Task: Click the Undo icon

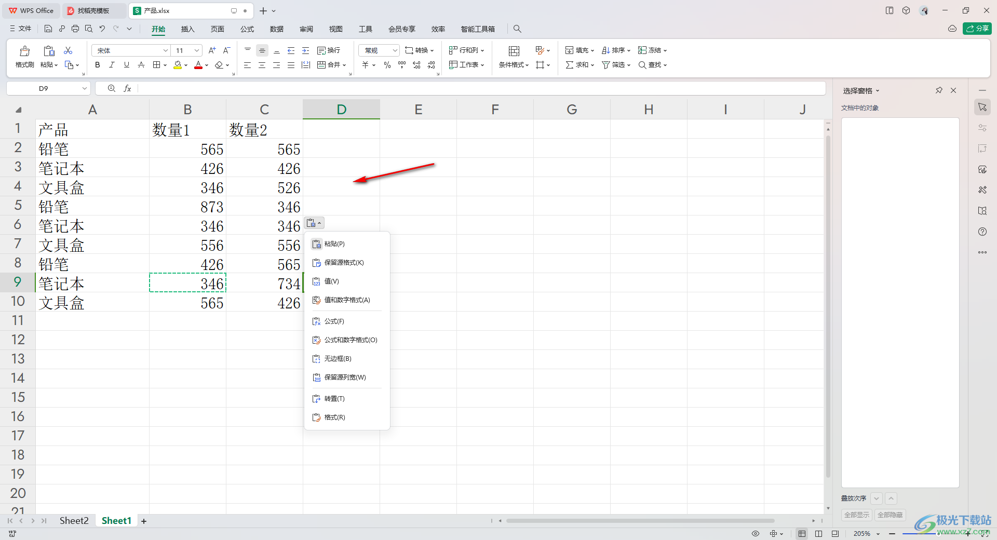Action: coord(102,29)
